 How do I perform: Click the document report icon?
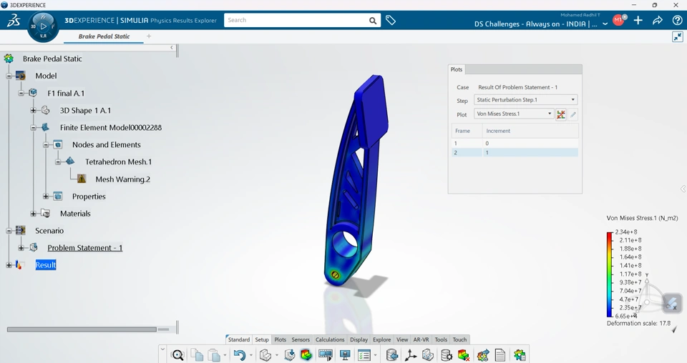[x=500, y=355]
